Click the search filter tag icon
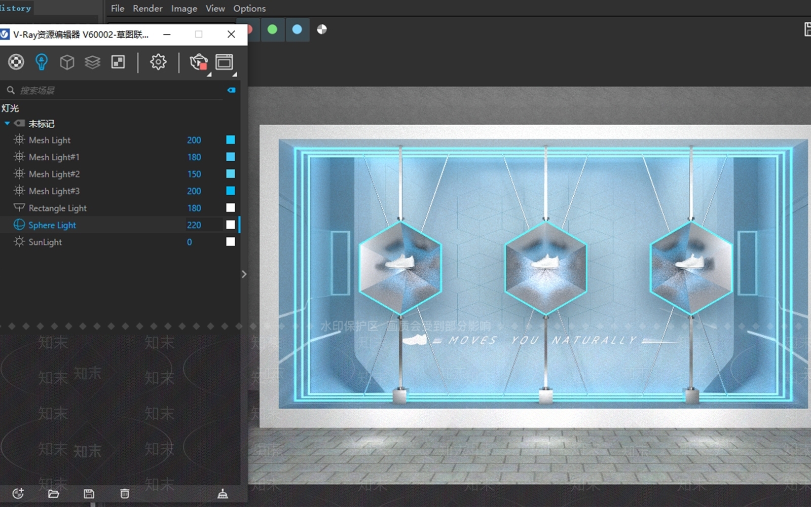 coord(232,90)
